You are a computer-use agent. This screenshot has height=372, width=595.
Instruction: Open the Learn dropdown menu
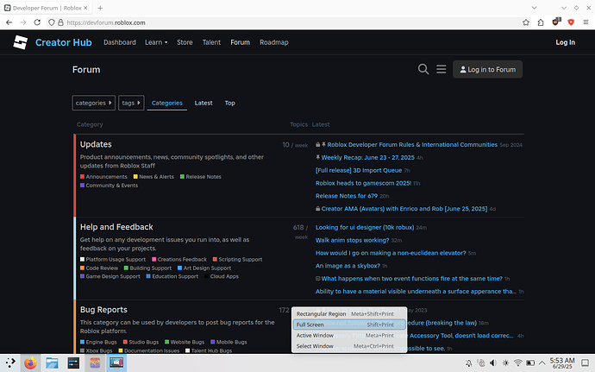pyautogui.click(x=156, y=42)
